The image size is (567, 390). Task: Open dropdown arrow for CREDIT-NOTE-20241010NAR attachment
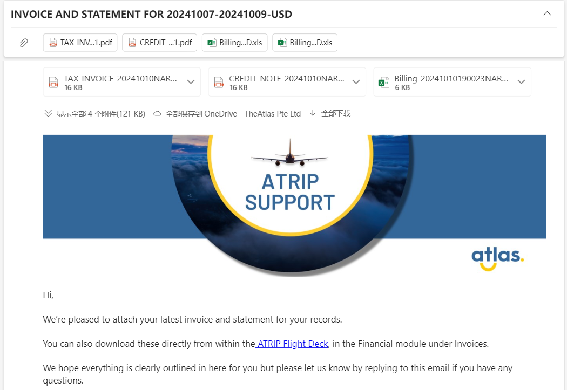(356, 82)
